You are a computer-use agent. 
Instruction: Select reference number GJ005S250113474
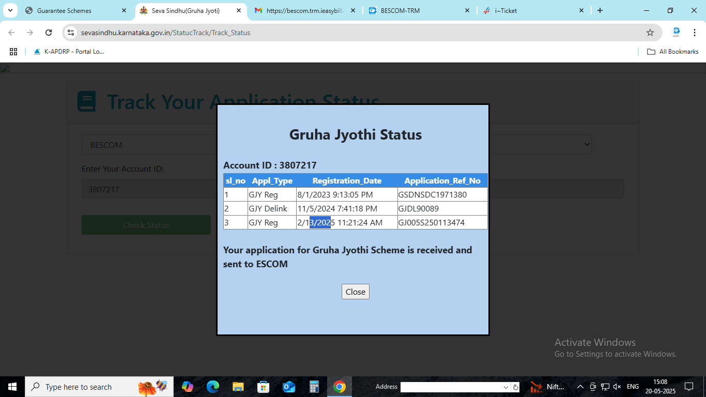432,223
